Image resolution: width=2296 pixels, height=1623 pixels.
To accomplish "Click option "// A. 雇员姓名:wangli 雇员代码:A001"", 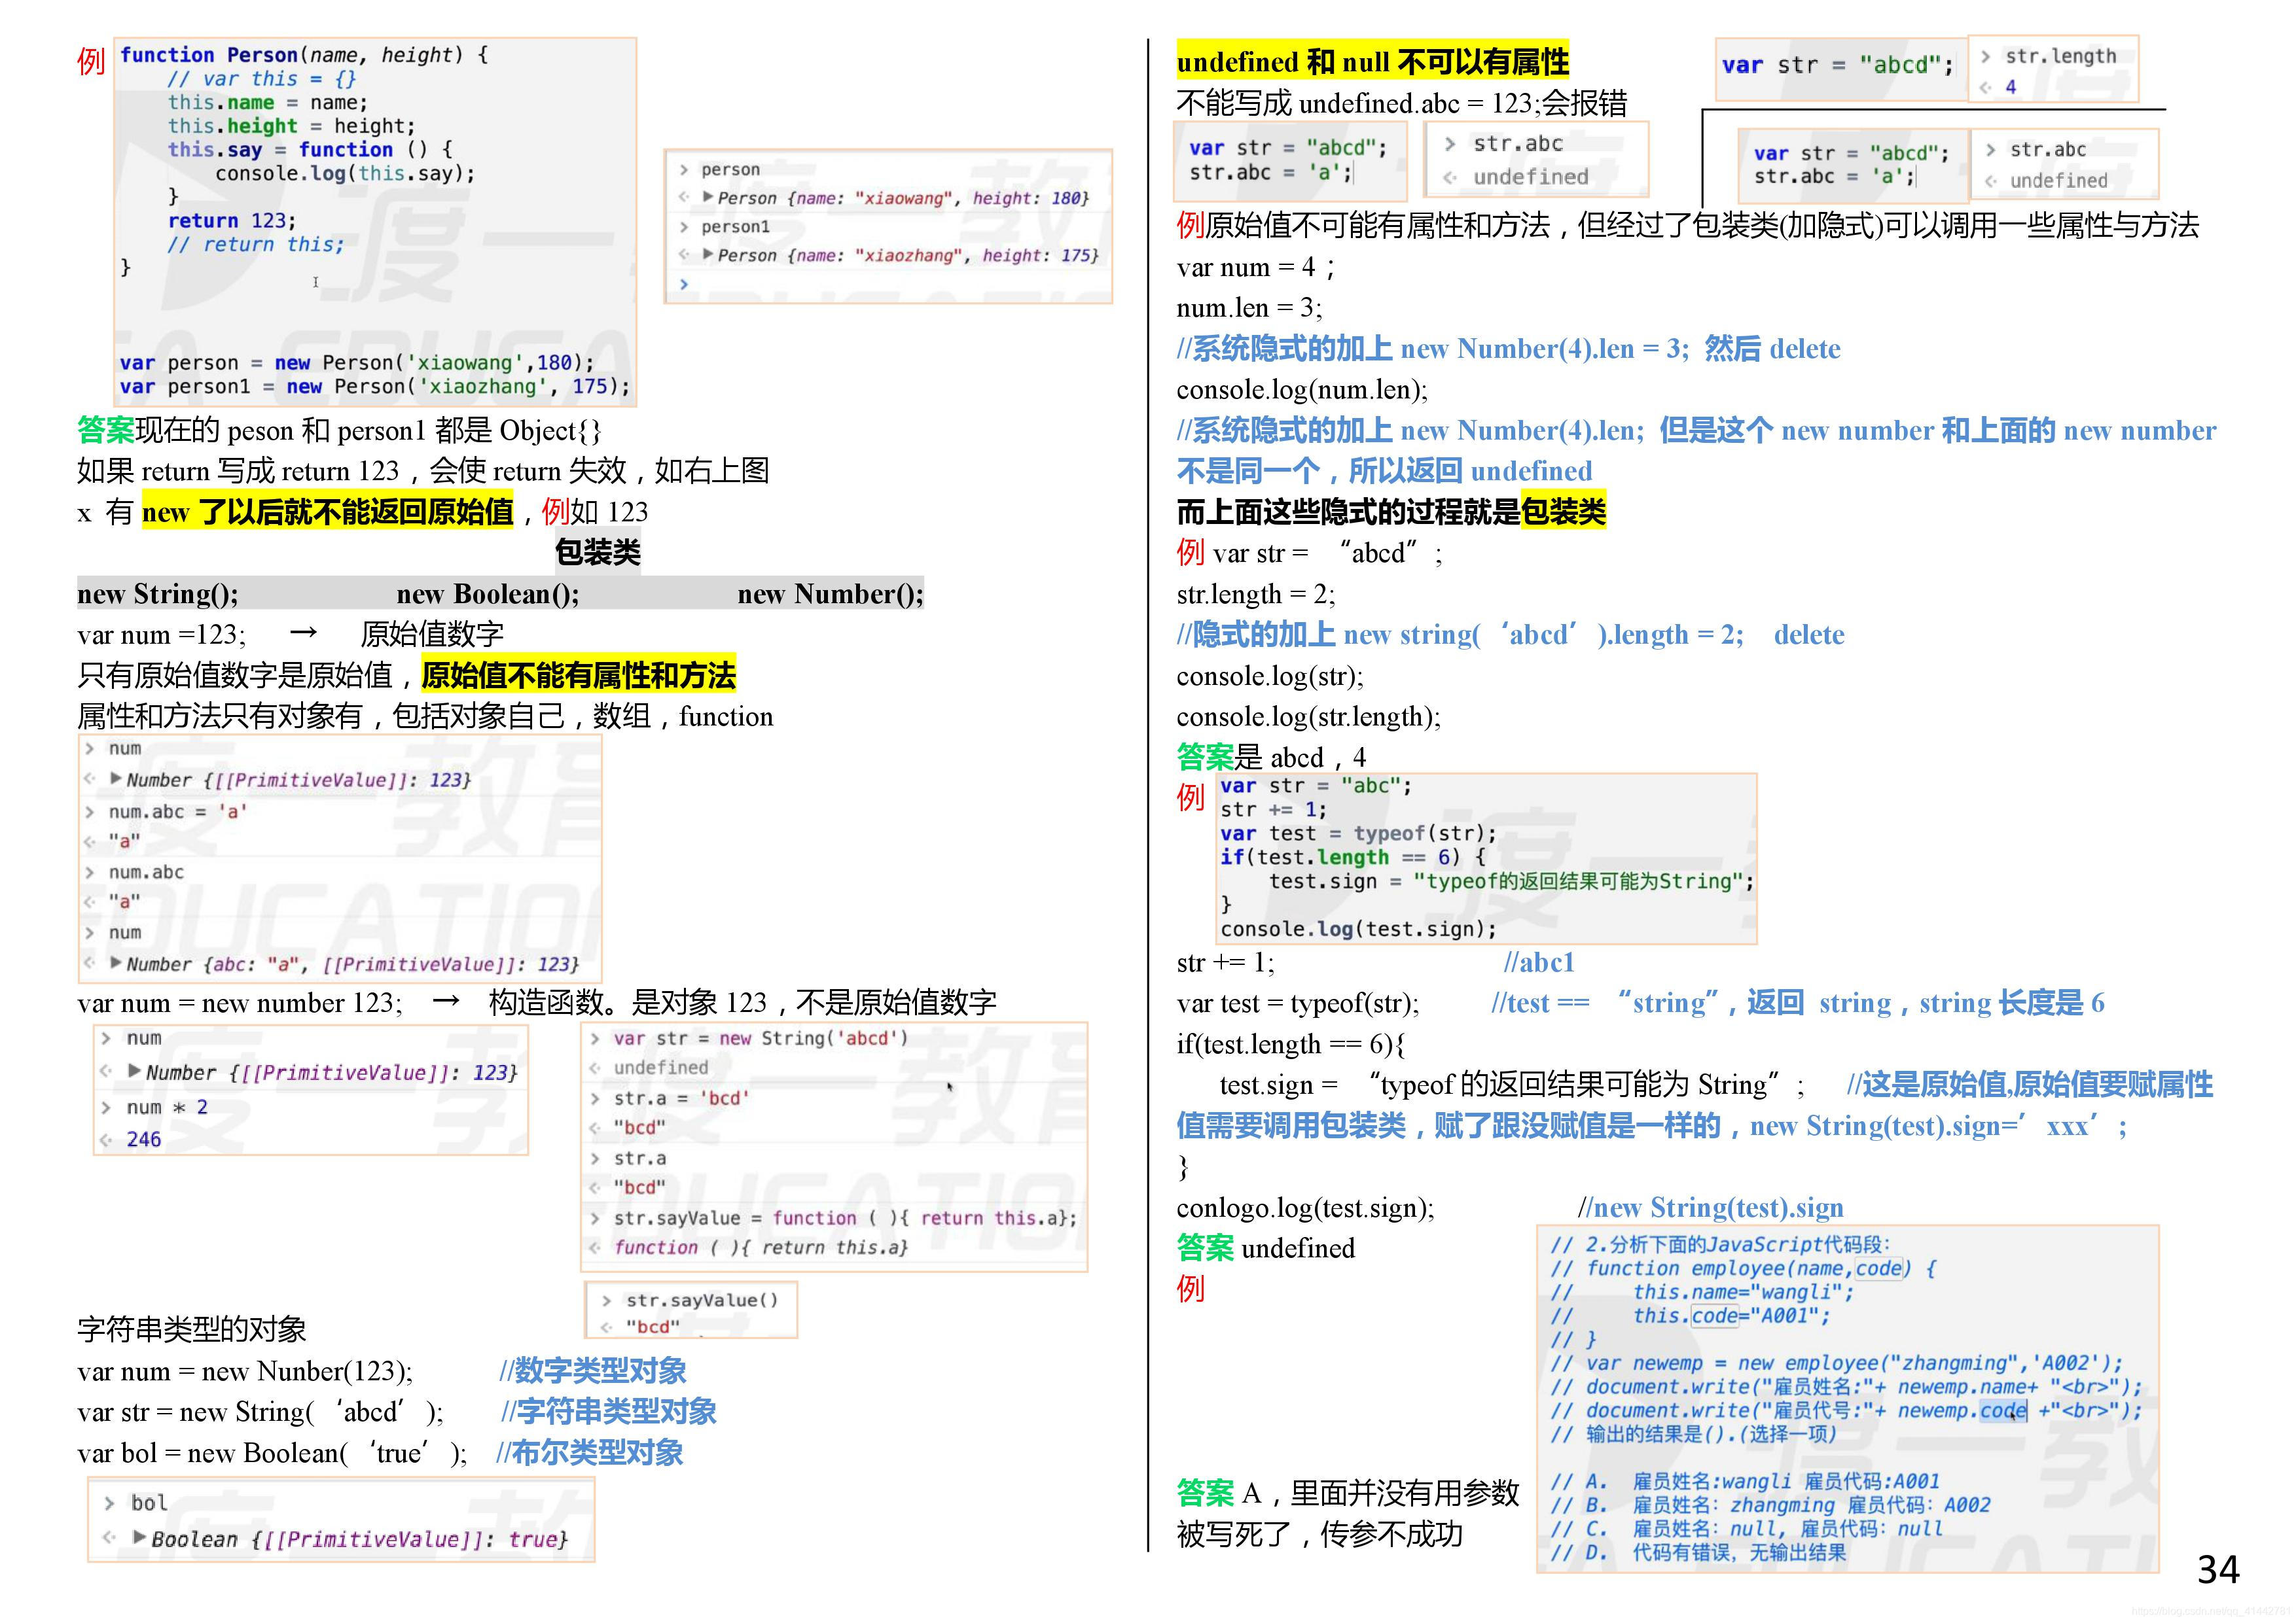I will coord(1745,1481).
